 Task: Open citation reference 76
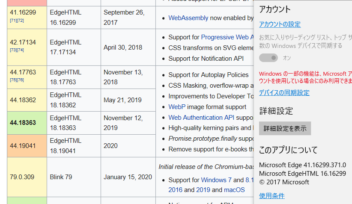pos(20,80)
